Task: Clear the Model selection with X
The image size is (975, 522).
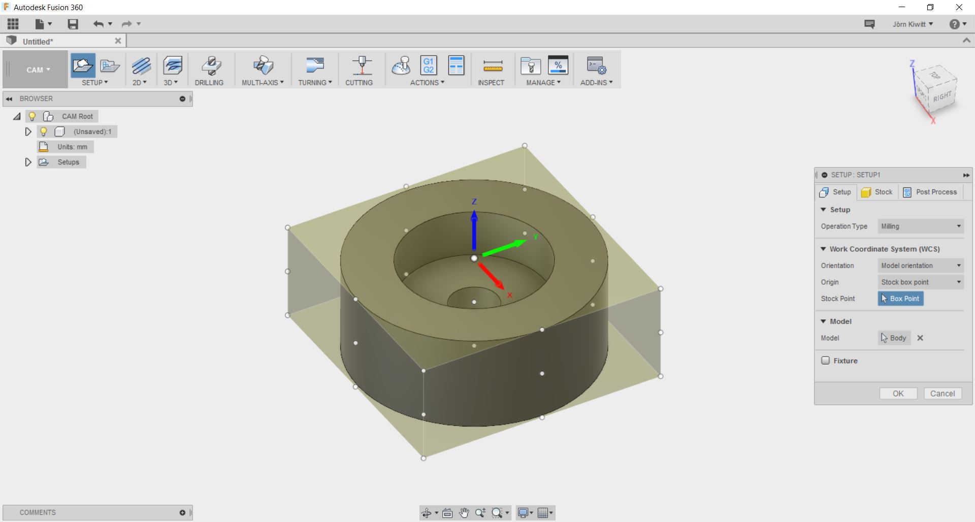Action: pos(920,338)
